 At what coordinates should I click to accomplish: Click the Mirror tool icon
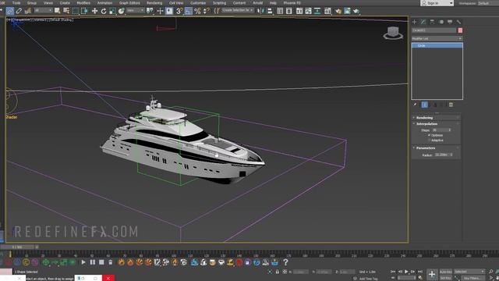click(260, 11)
